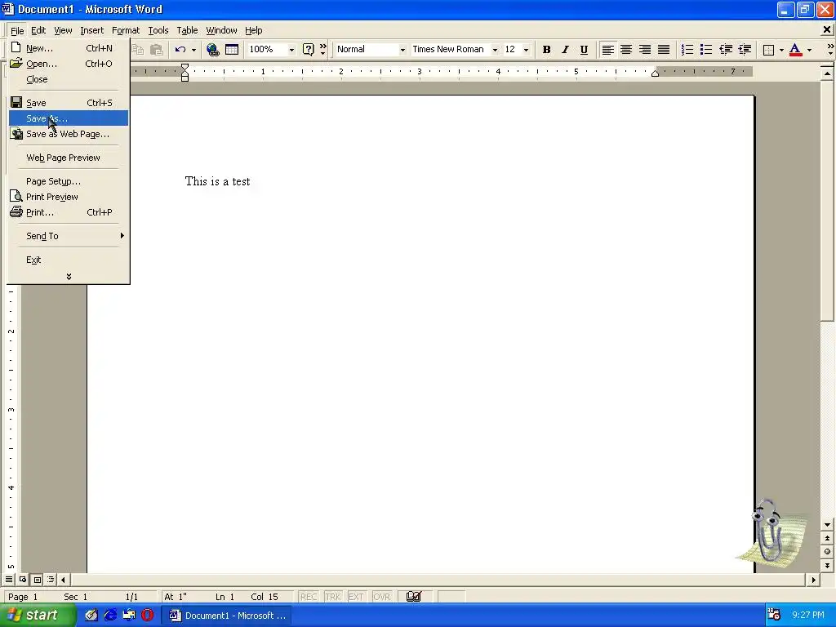This screenshot has width=836, height=627.
Task: Toggle Underline formatting
Action: point(584,50)
